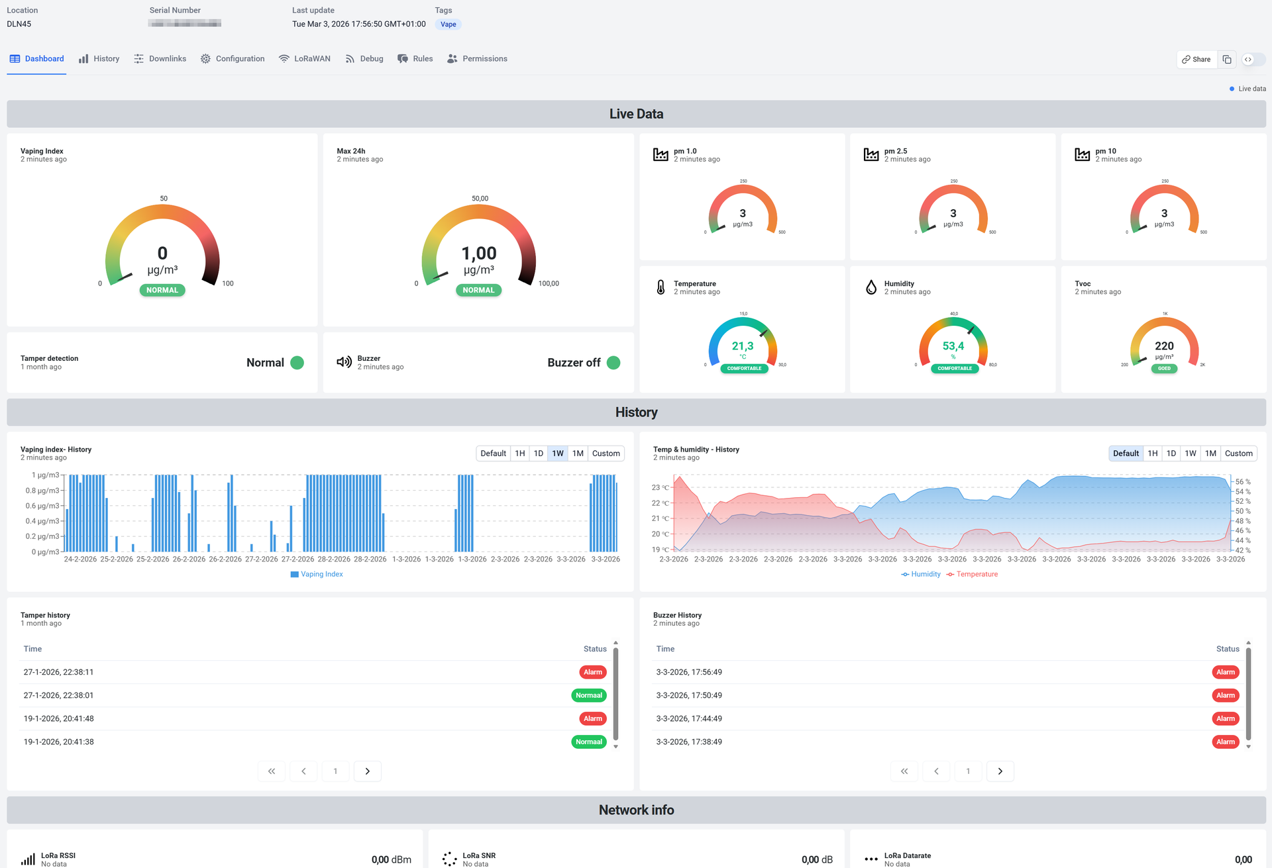Click the Tamper history table scrollbar
Viewport: 1272px width, 868px height.
click(x=615, y=694)
